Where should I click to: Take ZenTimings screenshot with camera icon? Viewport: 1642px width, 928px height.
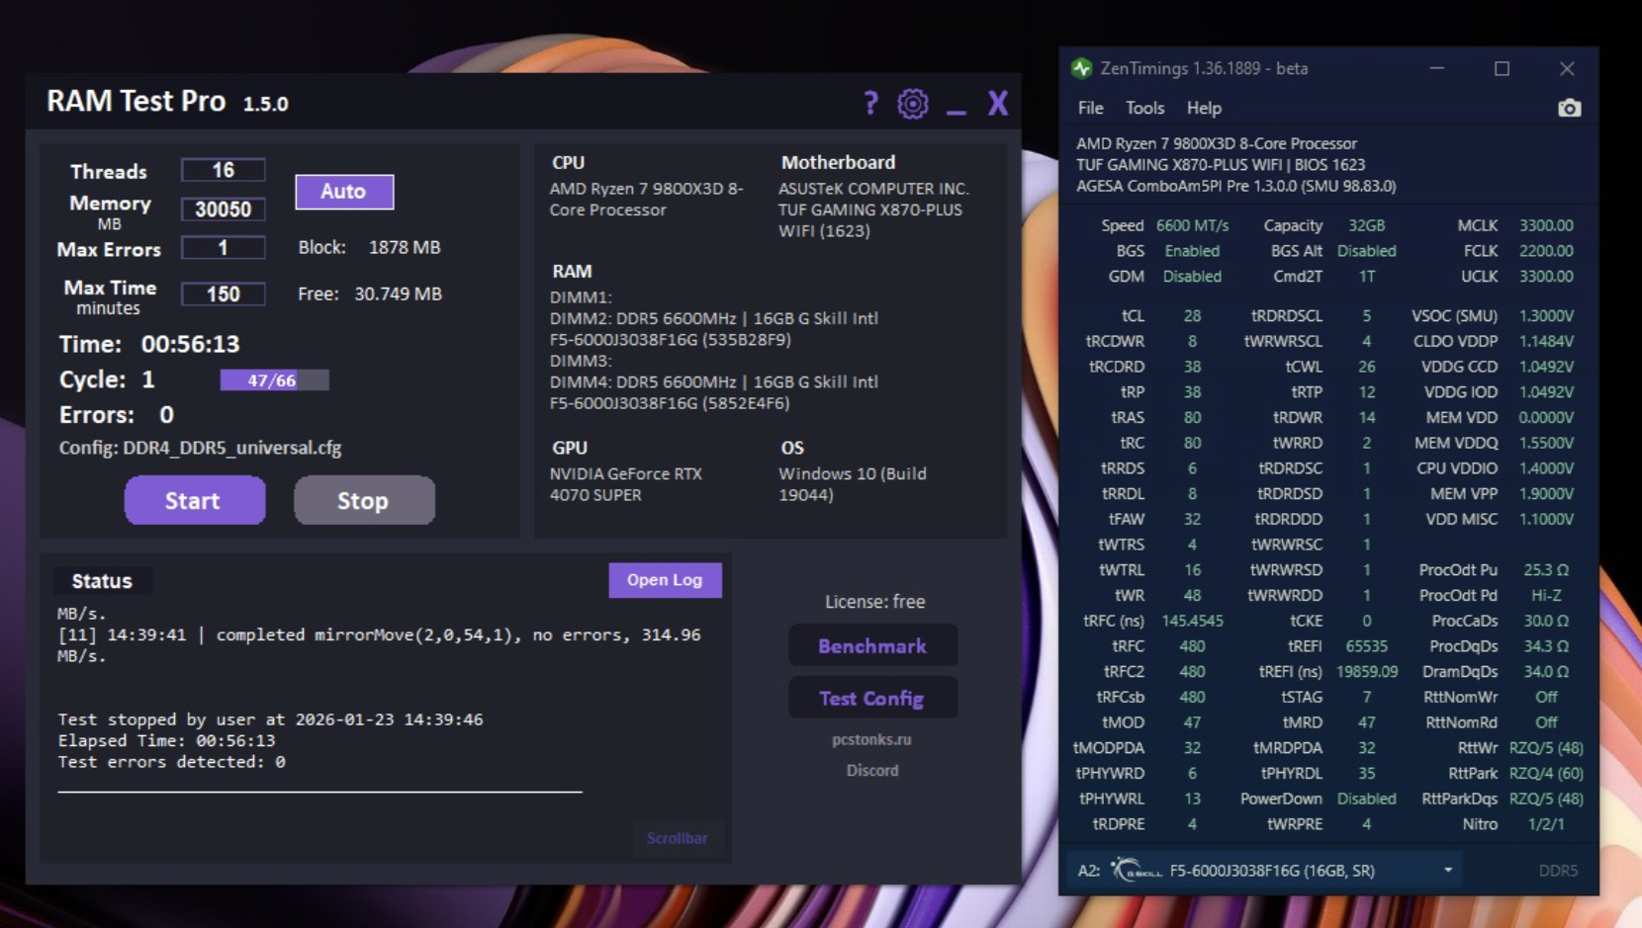pos(1569,108)
